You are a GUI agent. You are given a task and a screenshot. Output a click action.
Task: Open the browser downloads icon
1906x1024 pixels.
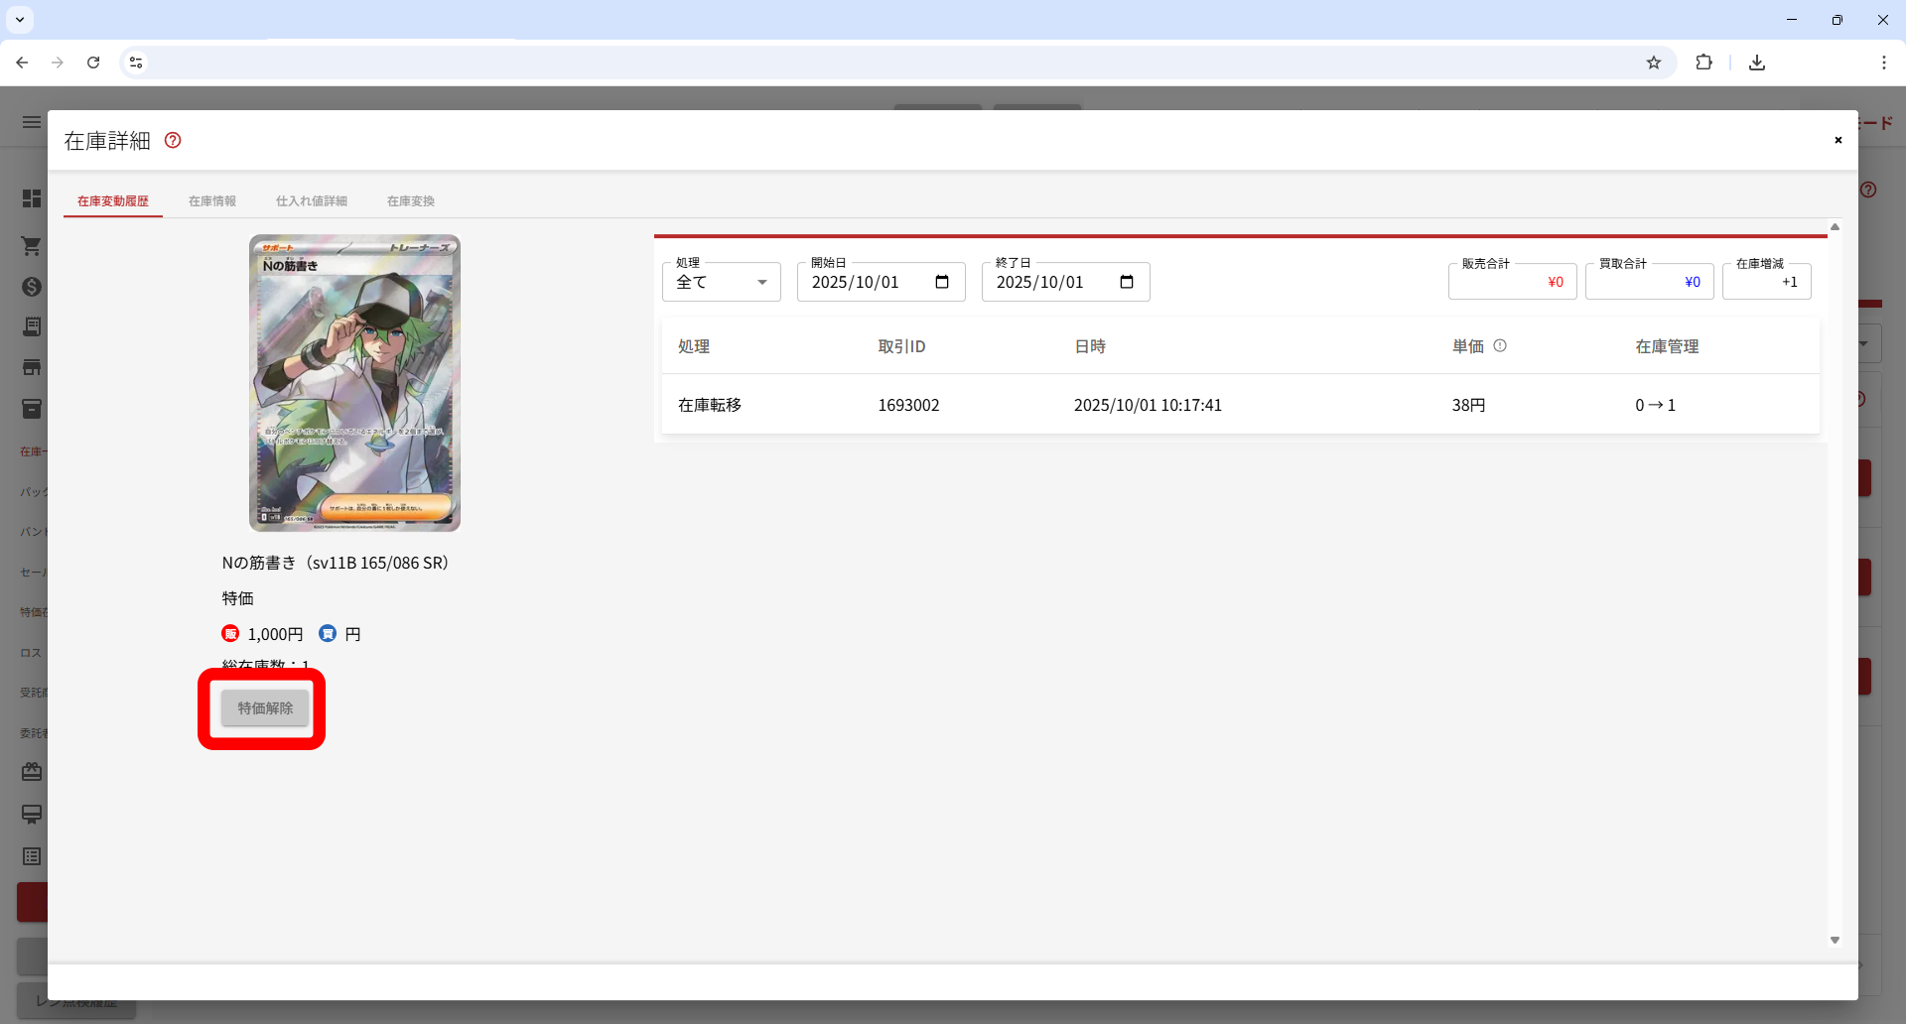tap(1757, 63)
